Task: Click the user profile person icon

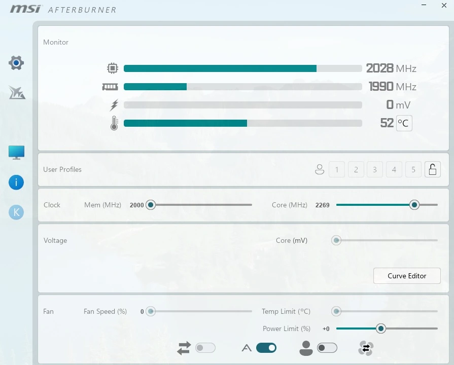Action: click(320, 169)
